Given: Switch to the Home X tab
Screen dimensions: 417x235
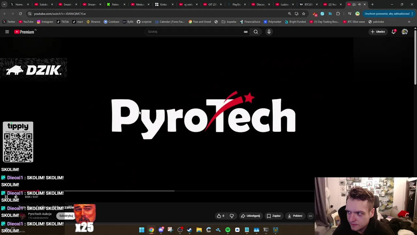Looking at the screenshot, I should point(19,5).
